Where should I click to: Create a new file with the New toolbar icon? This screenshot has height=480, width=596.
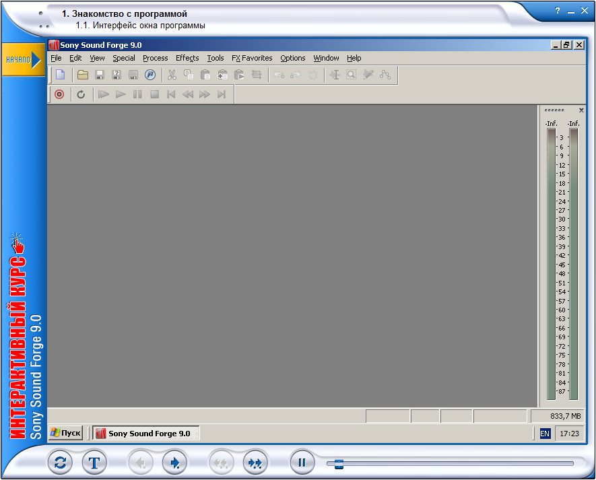(61, 75)
